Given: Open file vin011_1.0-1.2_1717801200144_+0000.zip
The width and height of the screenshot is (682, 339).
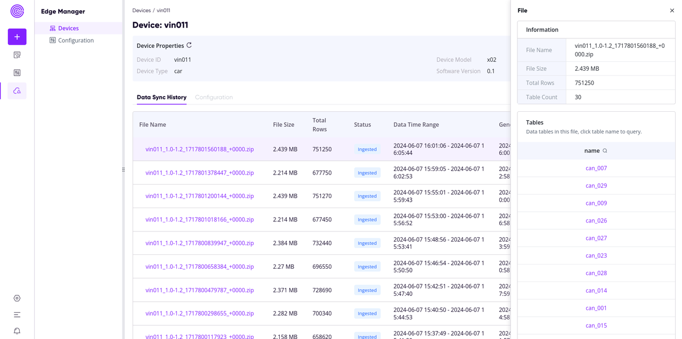Looking at the screenshot, I should coord(199,196).
